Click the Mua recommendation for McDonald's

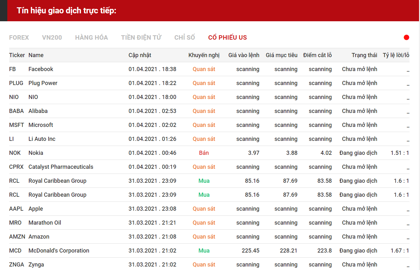tap(204, 251)
